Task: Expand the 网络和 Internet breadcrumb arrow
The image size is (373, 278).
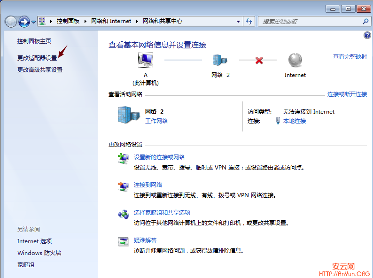Action: point(137,21)
